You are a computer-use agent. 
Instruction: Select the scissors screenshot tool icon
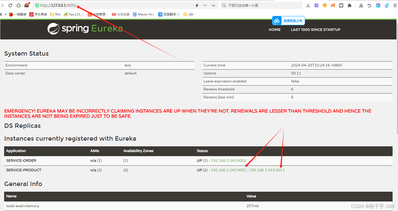point(308,5)
